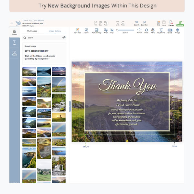The height and width of the screenshot is (194, 194).
Task: Click the Copy icon
Action: pyautogui.click(x=100, y=23)
